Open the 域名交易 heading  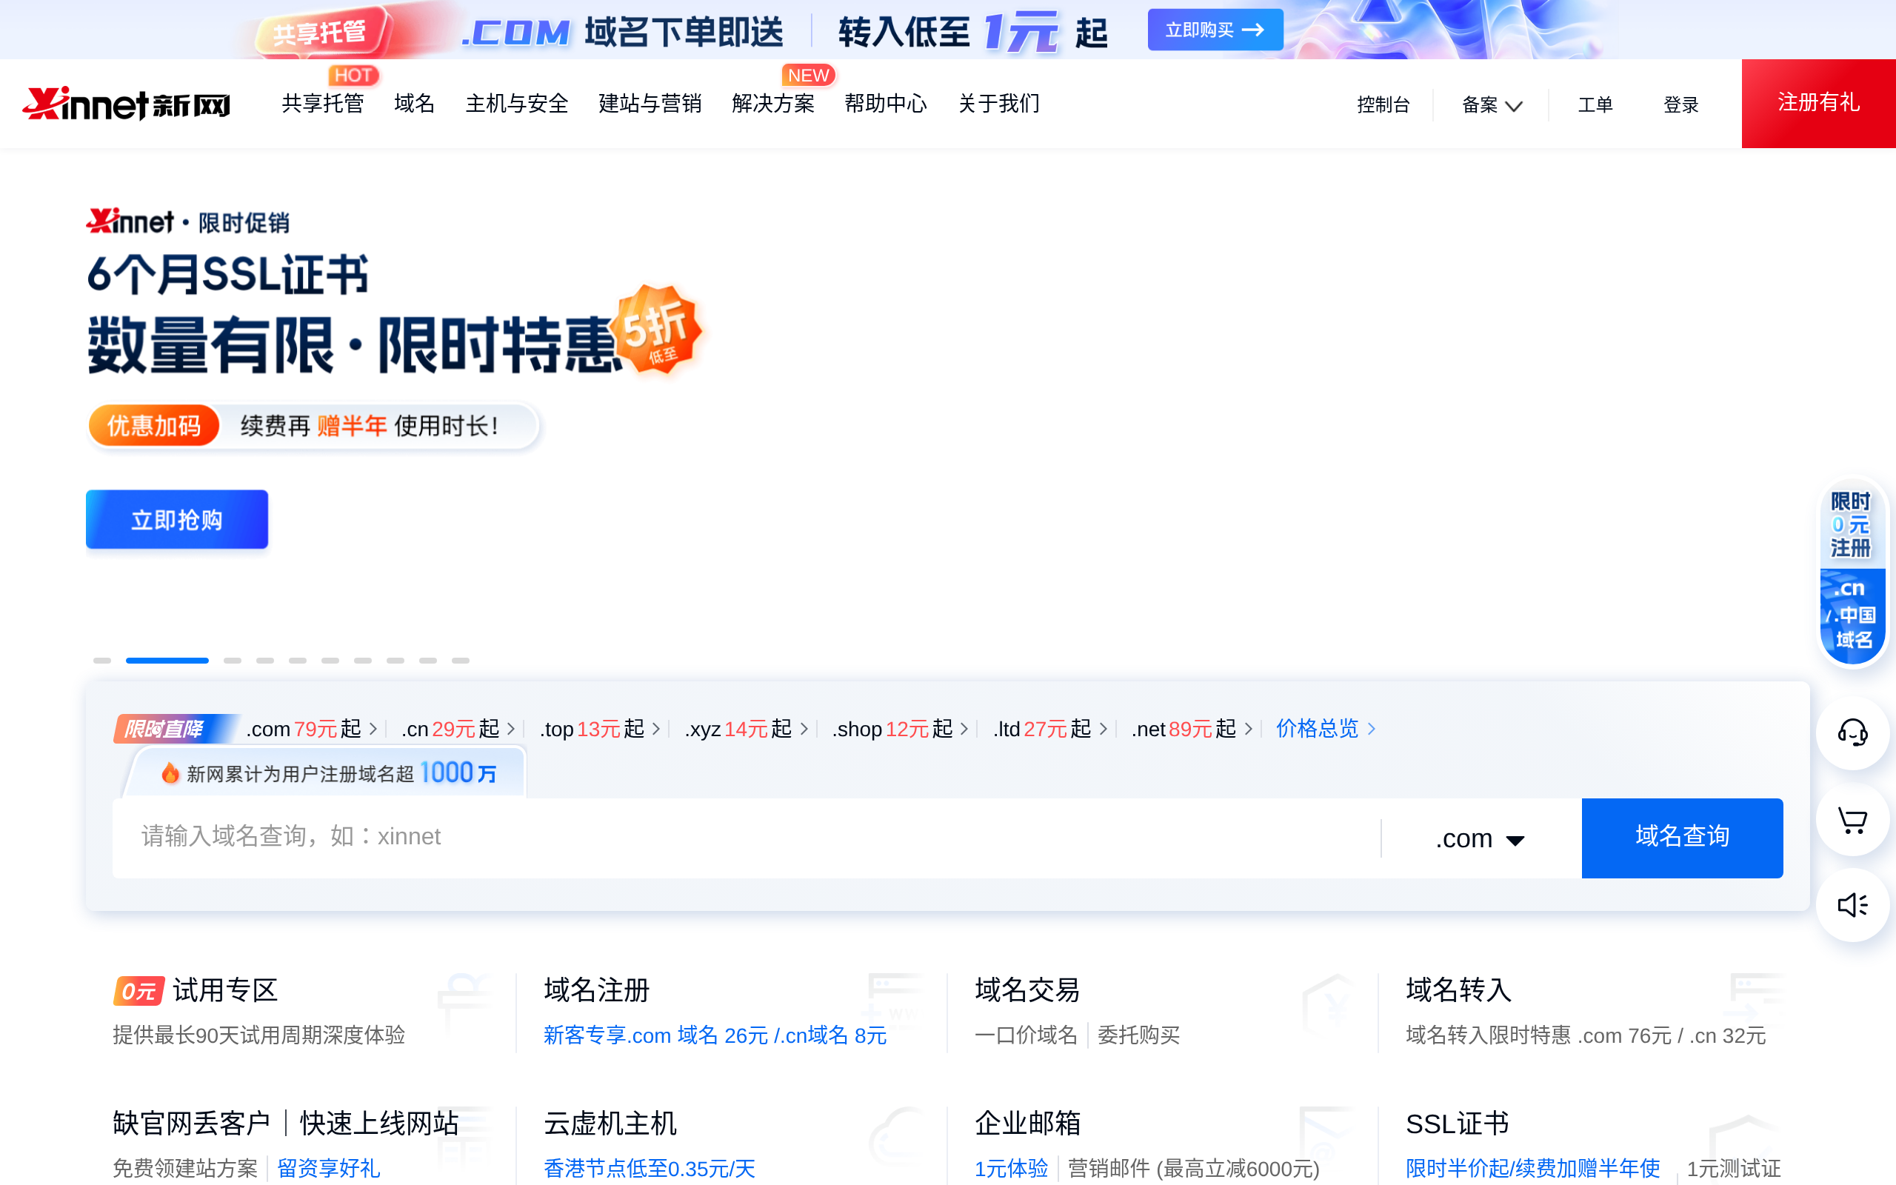1027,991
